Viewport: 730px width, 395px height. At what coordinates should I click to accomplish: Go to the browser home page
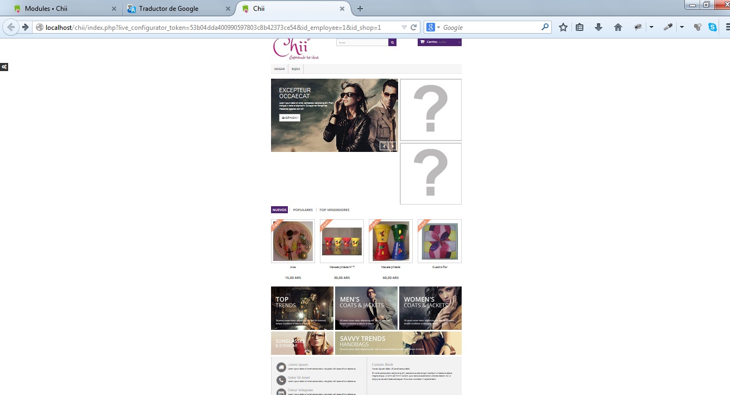618,27
